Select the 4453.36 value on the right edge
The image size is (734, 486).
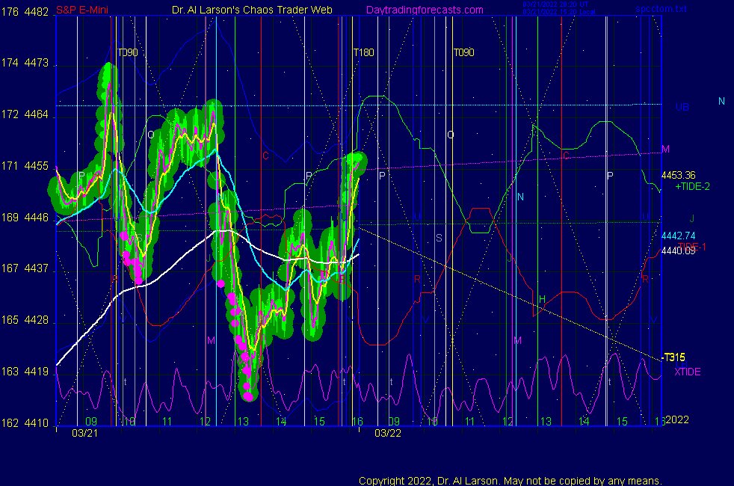click(x=678, y=175)
